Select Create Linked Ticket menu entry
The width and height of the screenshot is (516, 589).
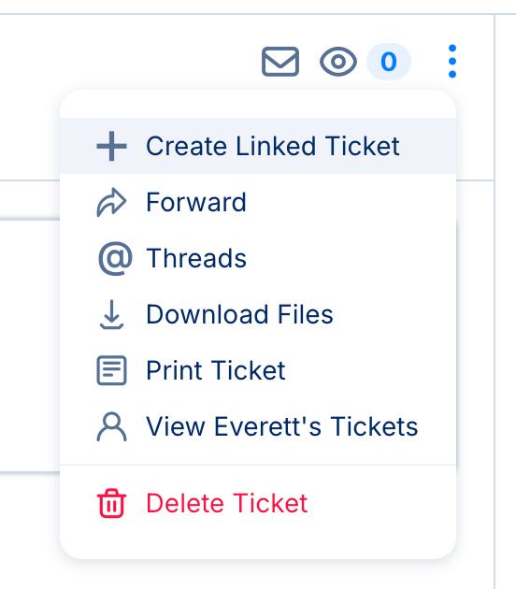coord(258,146)
